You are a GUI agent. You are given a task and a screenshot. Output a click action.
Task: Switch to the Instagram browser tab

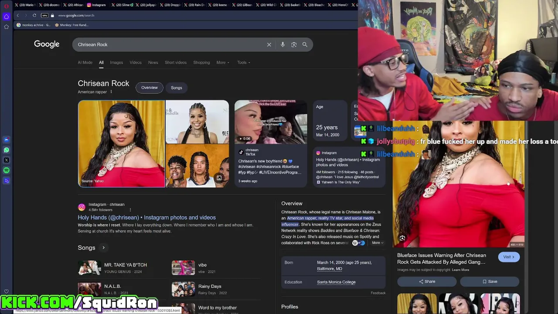point(96,5)
